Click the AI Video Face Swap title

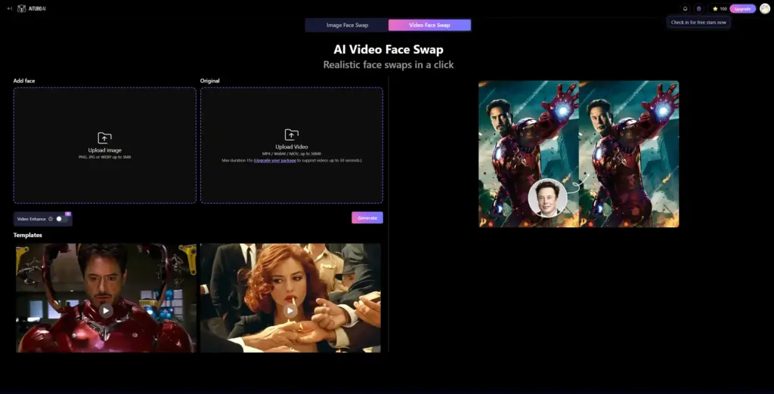click(x=389, y=49)
